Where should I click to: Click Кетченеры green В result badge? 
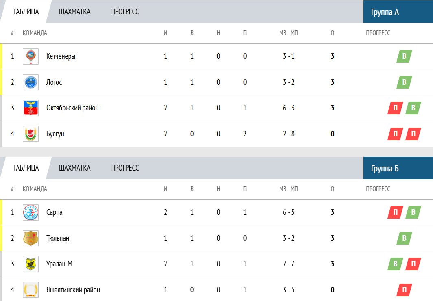coord(404,56)
